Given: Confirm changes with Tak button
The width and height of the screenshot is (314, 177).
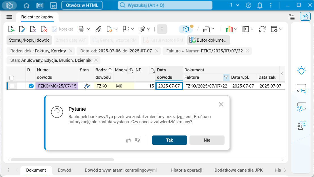Looking at the screenshot, I should point(169,140).
